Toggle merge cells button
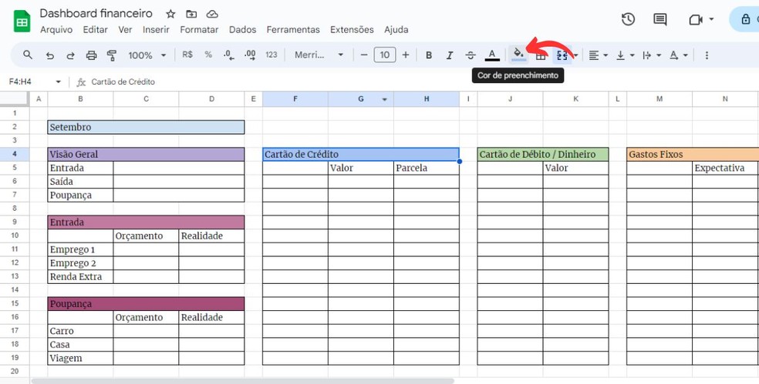Screen dimensions: 759x384 pyautogui.click(x=562, y=55)
